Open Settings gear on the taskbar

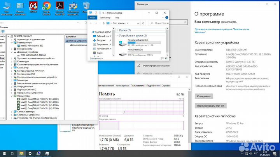(x=30, y=154)
